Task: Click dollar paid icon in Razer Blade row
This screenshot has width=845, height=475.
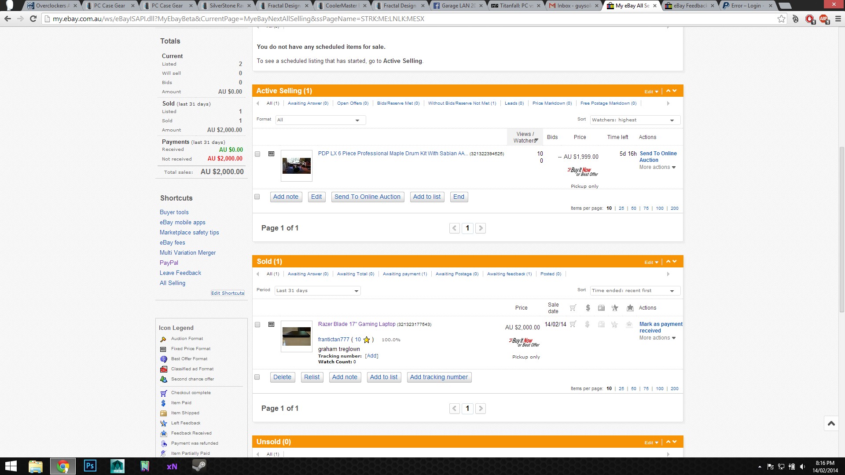Action: [x=587, y=324]
